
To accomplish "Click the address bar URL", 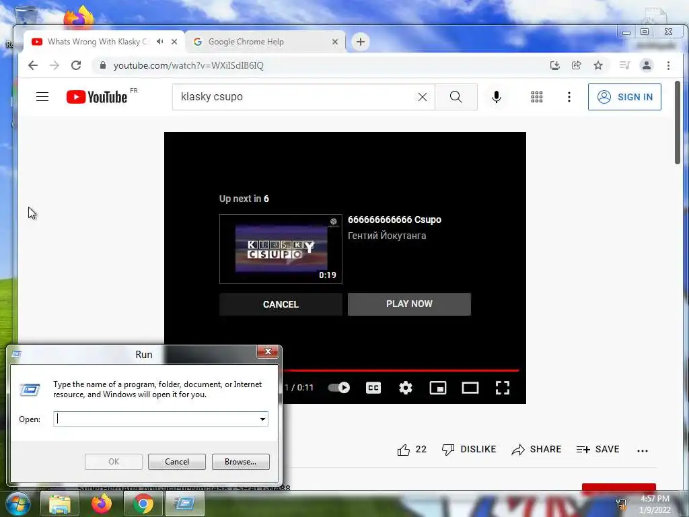I will coord(188,65).
